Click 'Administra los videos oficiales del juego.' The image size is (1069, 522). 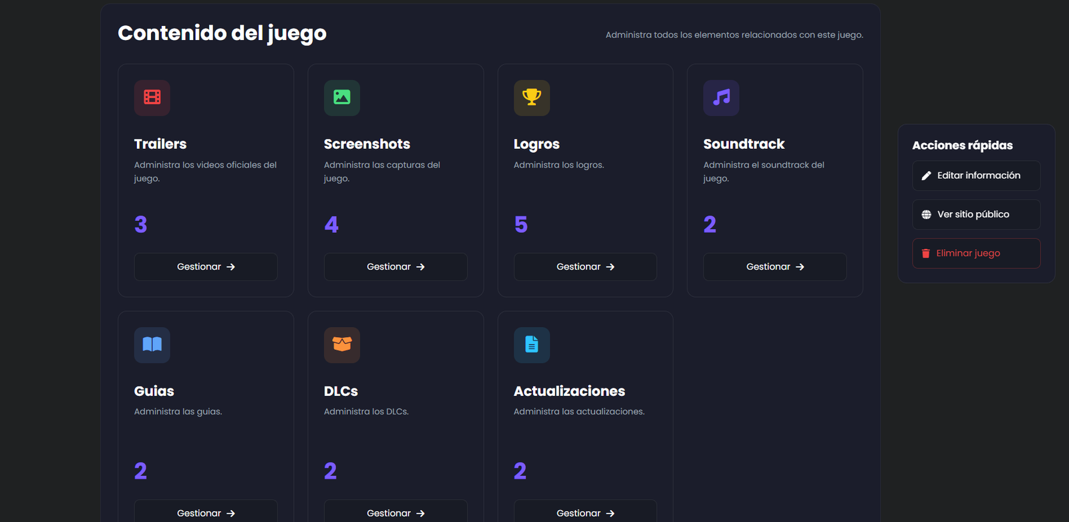205,172
